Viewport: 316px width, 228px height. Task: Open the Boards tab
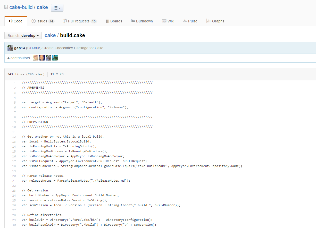click(114, 21)
